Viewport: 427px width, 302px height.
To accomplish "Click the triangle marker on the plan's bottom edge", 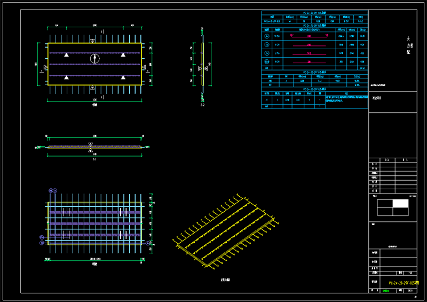I will (92, 88).
